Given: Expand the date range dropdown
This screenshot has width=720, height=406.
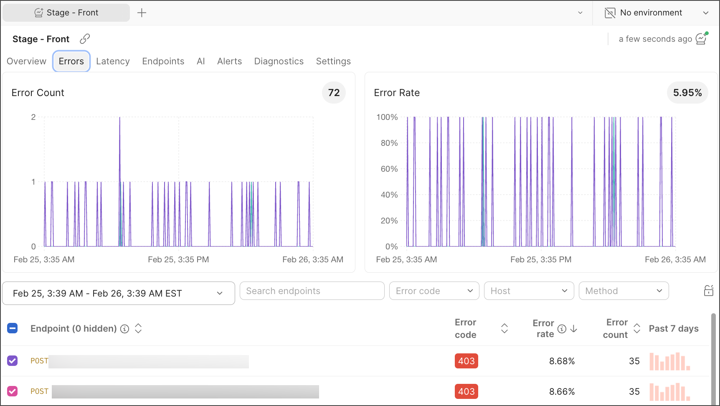Looking at the screenshot, I should pyautogui.click(x=119, y=293).
